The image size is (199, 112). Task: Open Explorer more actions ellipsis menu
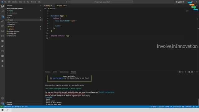[40, 6]
